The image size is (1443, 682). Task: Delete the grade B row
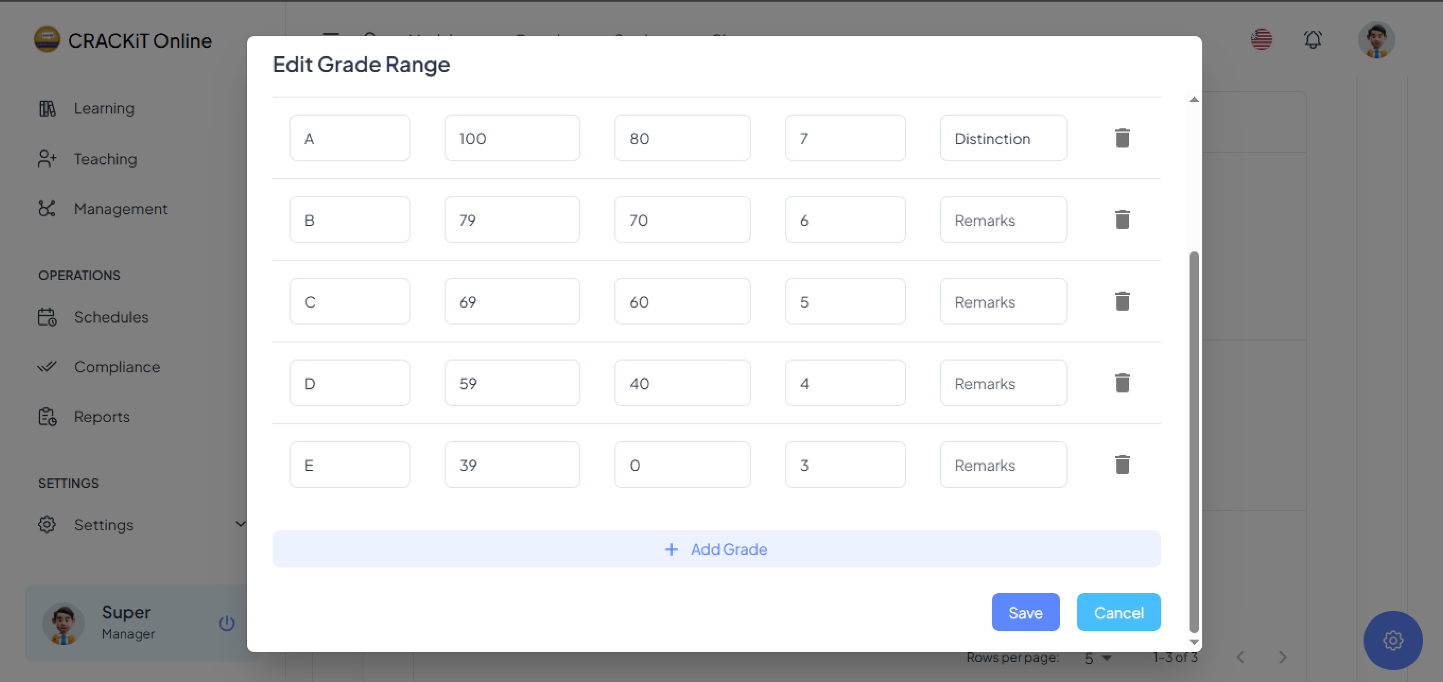pos(1122,219)
